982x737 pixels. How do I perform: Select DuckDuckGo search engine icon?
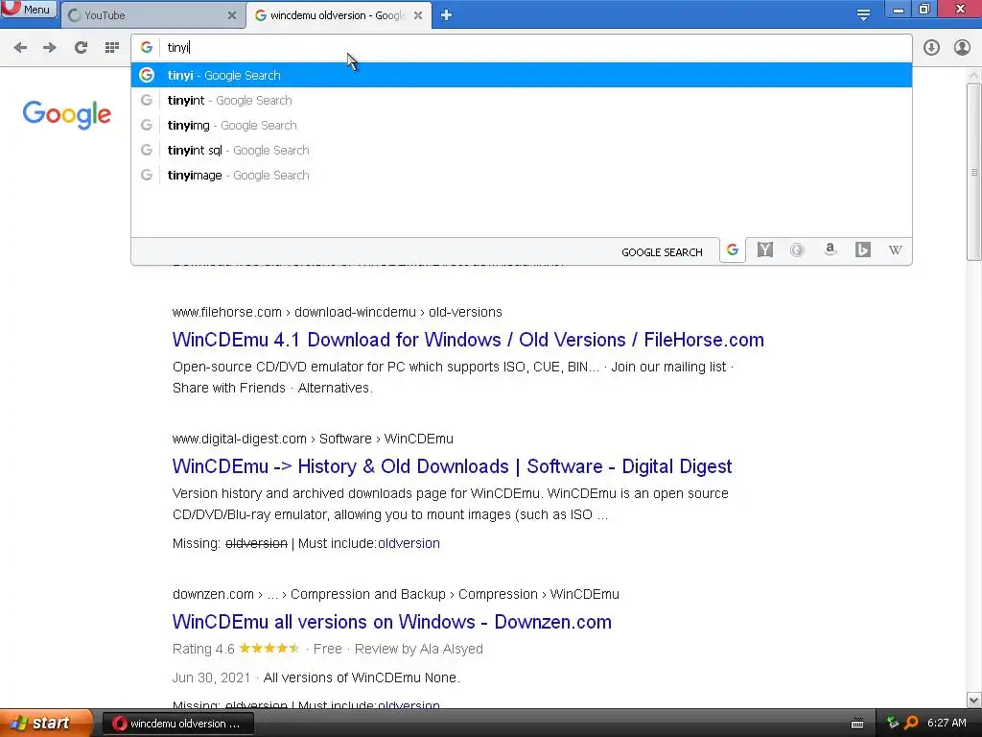[797, 250]
